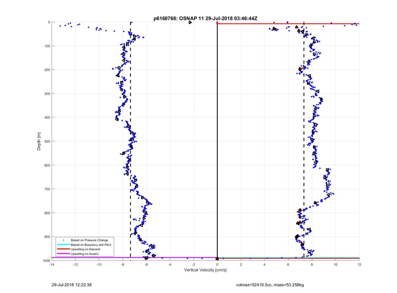397x293 pixels.
Task: Click x-axis tick label 2
Action: pos(241,265)
